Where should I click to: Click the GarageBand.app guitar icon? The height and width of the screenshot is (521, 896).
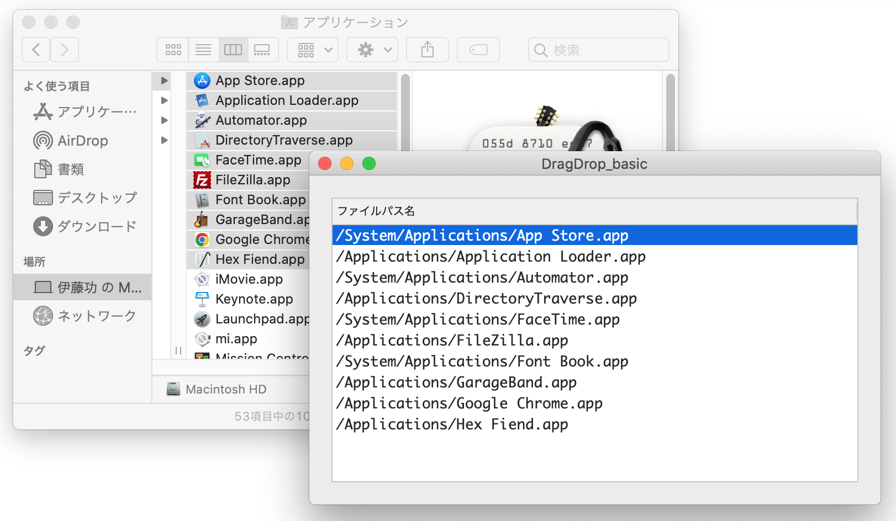click(x=202, y=220)
